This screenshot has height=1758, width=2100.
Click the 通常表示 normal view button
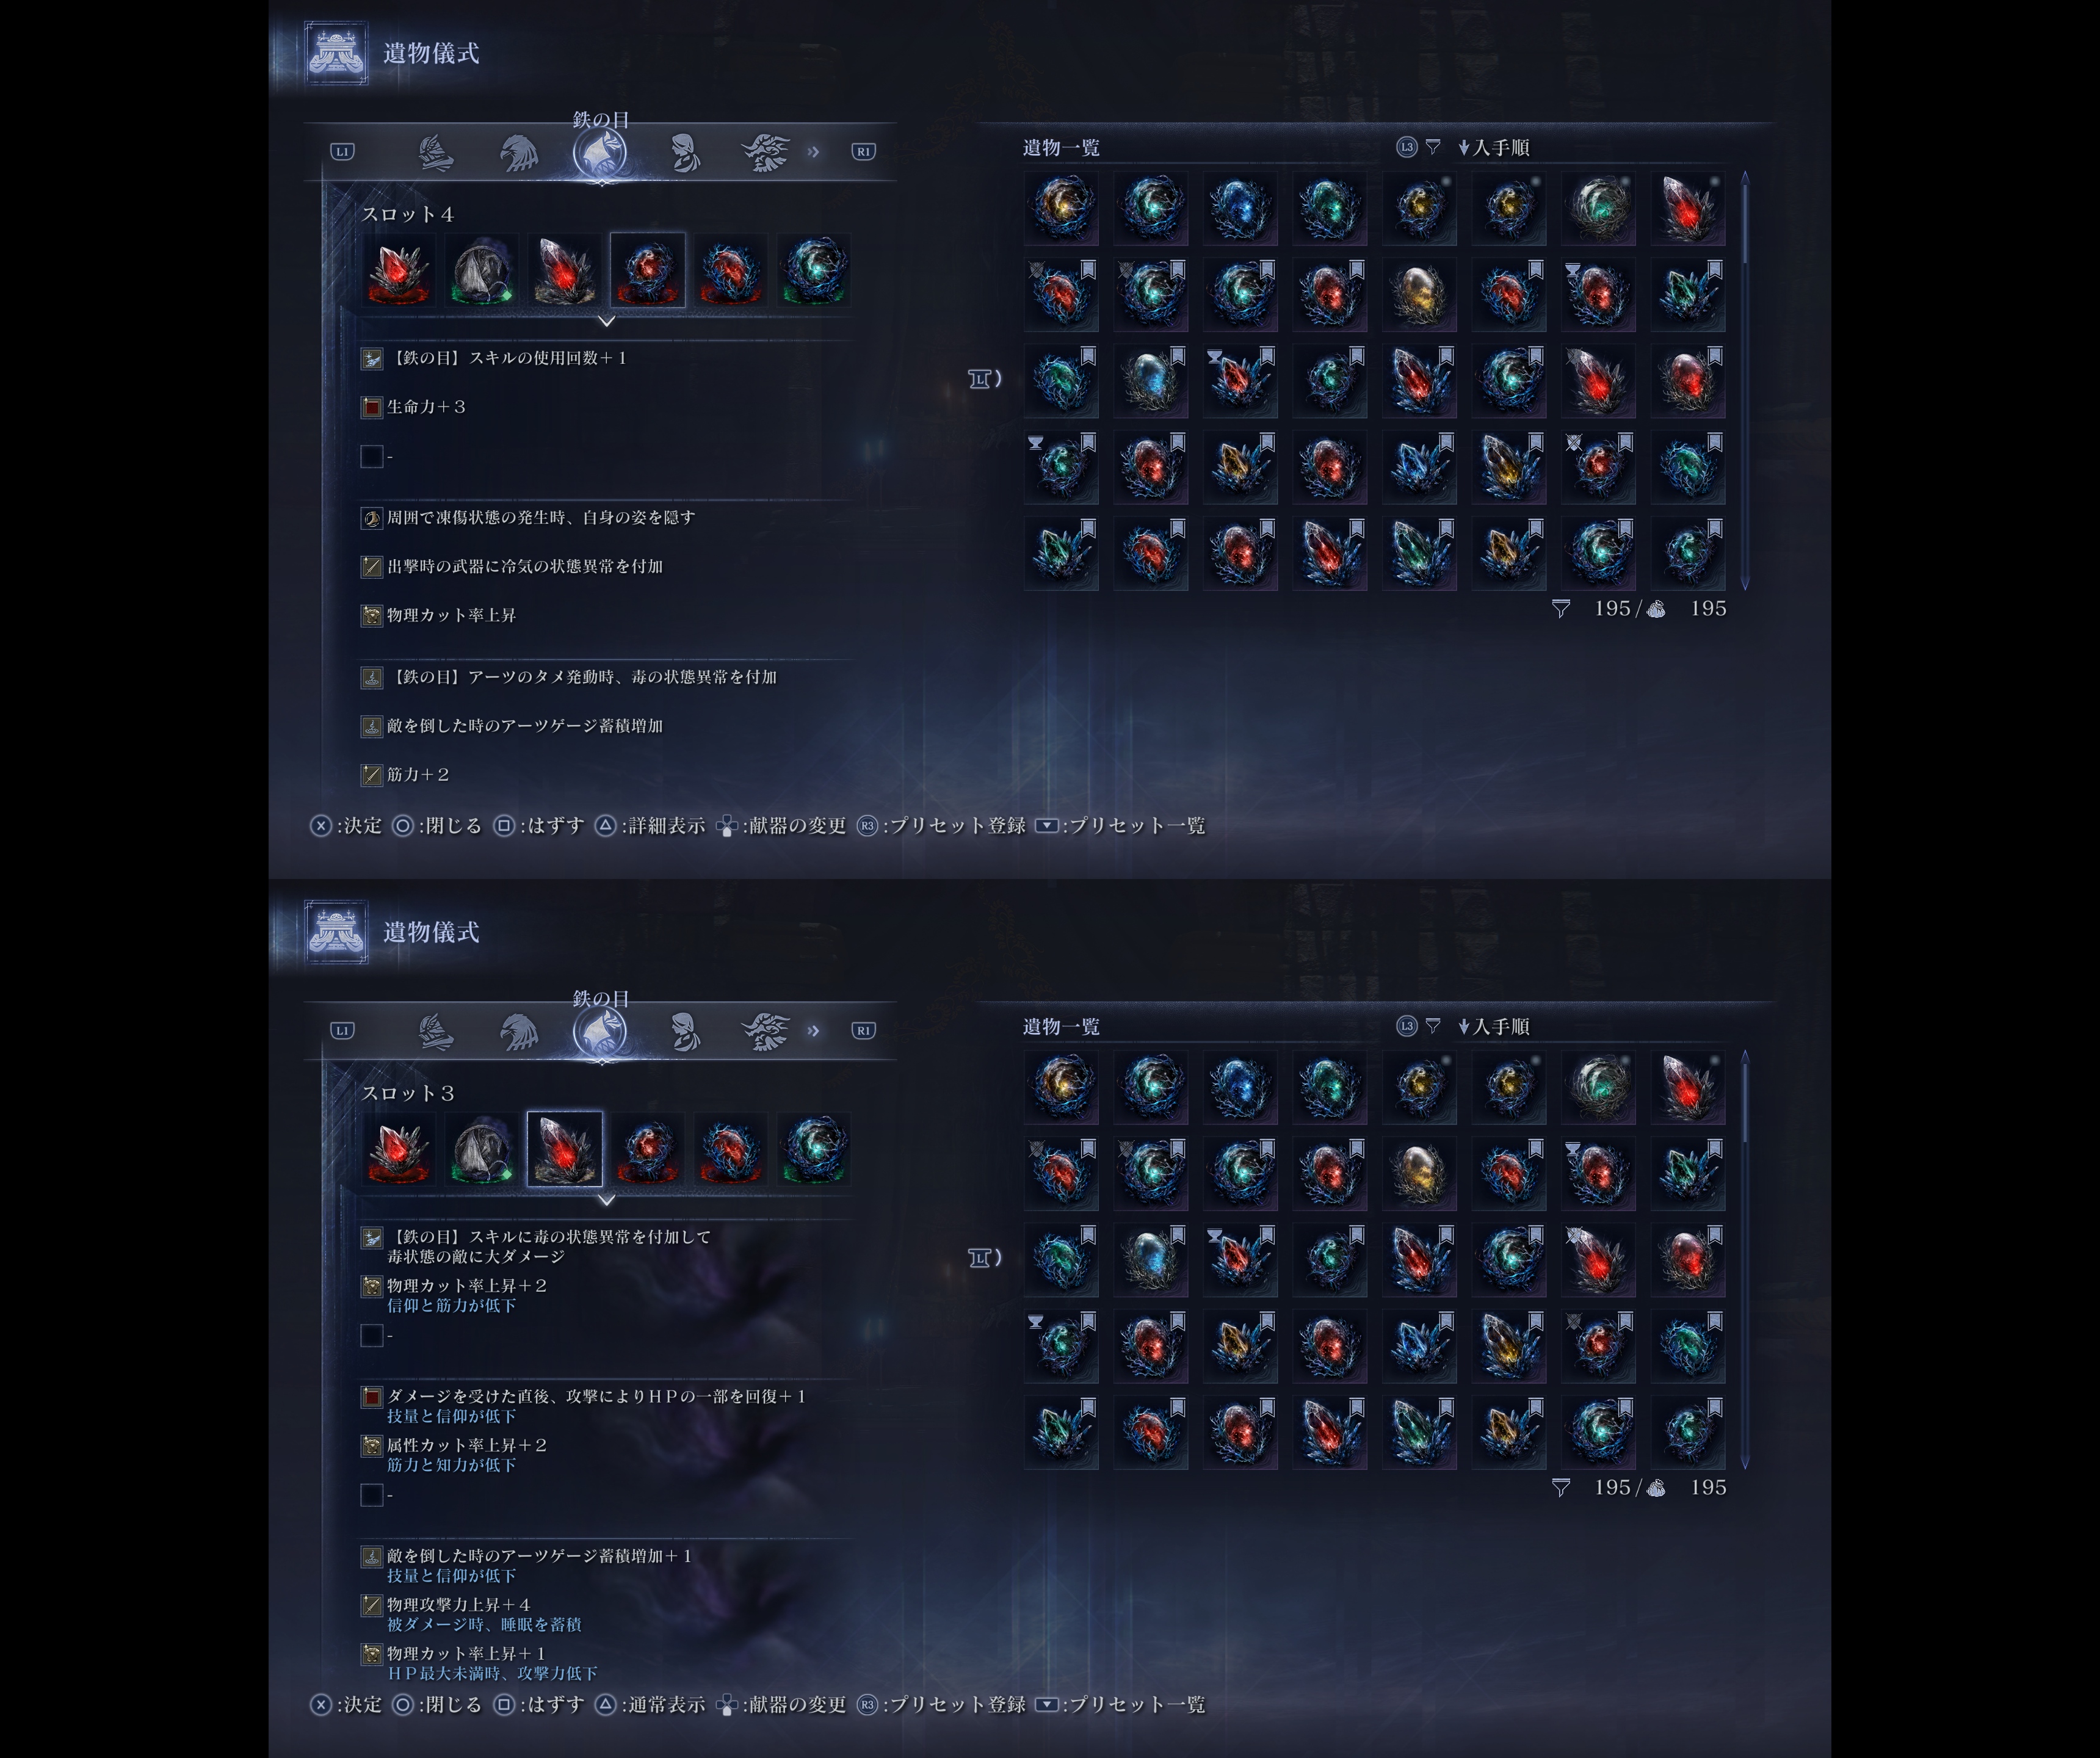(651, 1705)
